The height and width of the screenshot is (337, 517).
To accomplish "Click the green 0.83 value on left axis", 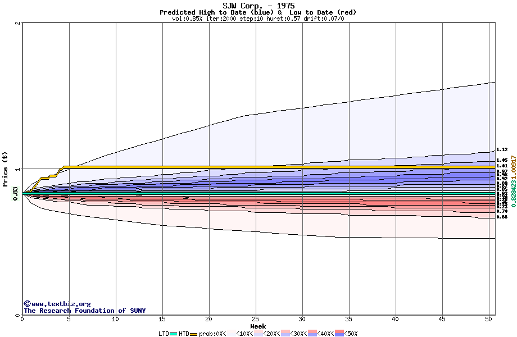I will coord(15,193).
